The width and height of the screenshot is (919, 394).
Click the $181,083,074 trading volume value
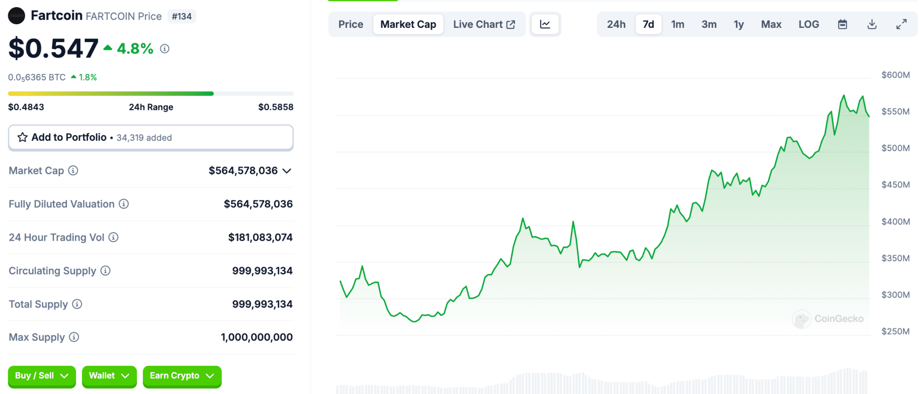260,237
